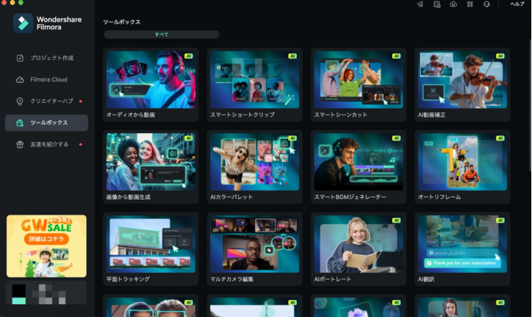Image resolution: width=532 pixels, height=317 pixels.
Task: Click the GW SALE promotional banner
Action: click(x=47, y=246)
